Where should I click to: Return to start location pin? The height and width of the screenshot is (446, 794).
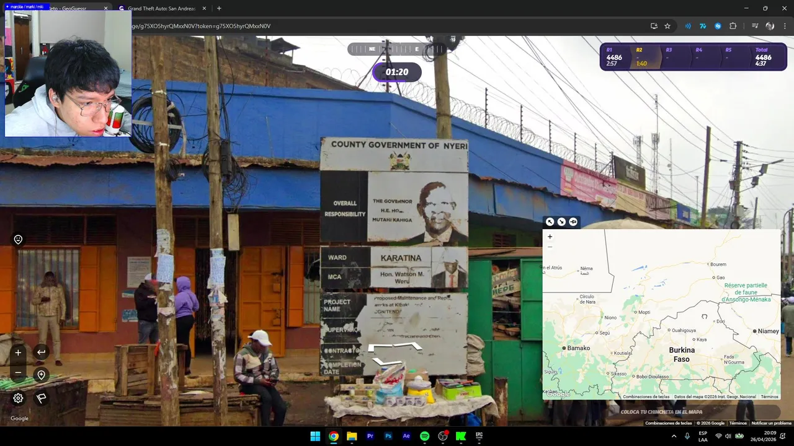41,375
